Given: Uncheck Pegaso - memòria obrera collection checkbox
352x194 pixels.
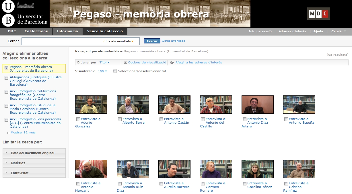Looking at the screenshot, I should pyautogui.click(x=7, y=67).
